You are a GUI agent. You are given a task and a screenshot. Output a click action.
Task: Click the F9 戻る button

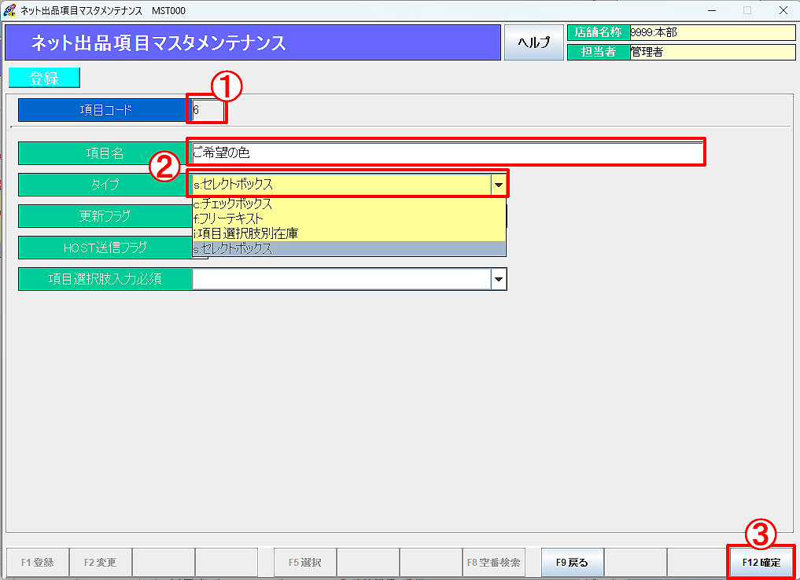coord(573,562)
